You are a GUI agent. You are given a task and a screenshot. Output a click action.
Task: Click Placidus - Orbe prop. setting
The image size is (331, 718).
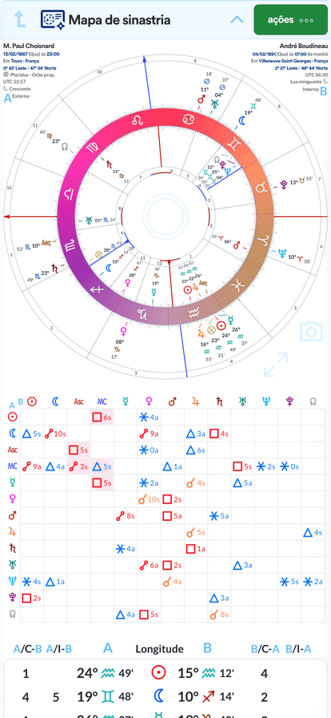click(x=31, y=73)
